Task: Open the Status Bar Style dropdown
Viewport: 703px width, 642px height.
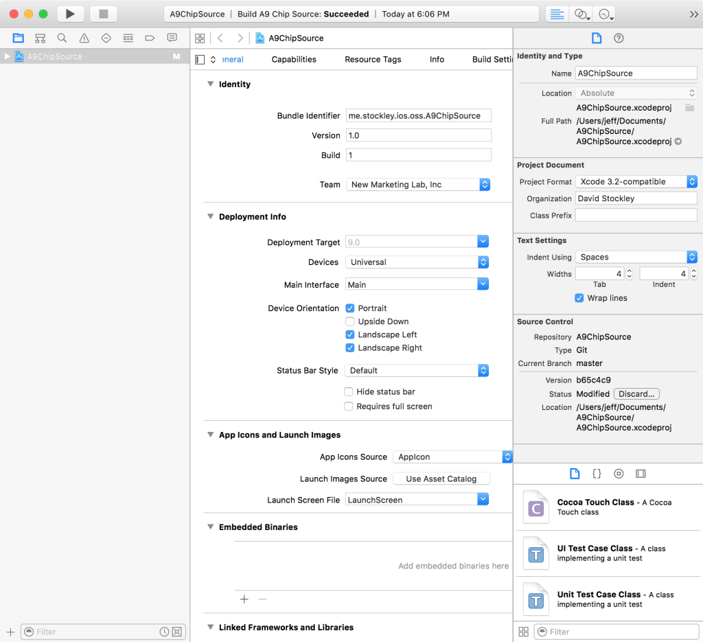Action: click(417, 371)
